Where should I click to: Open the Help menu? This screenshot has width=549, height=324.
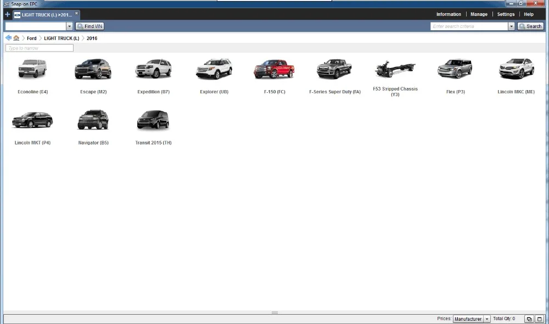528,14
